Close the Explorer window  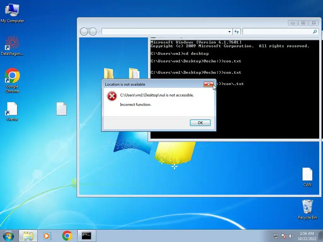pos(314,23)
